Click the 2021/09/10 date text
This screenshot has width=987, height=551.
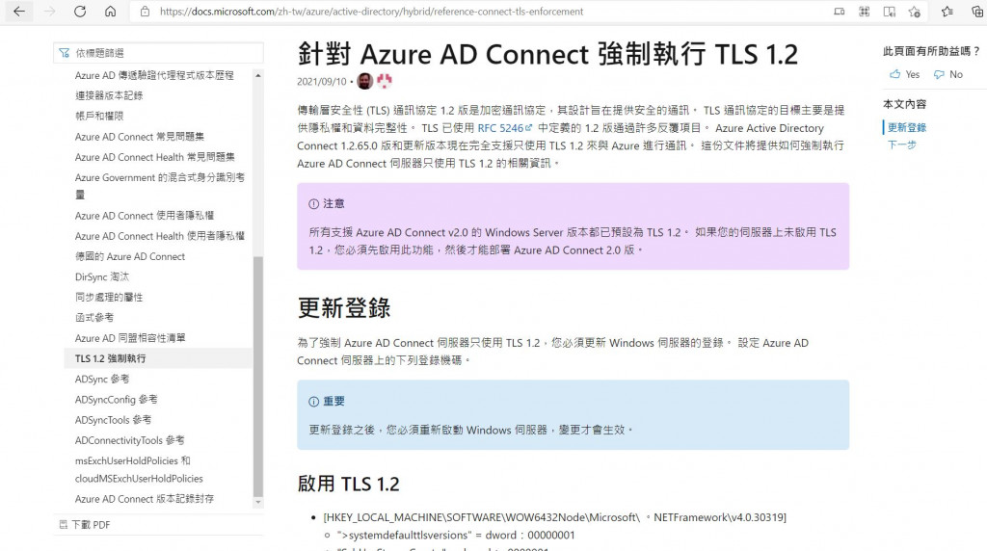tap(322, 82)
